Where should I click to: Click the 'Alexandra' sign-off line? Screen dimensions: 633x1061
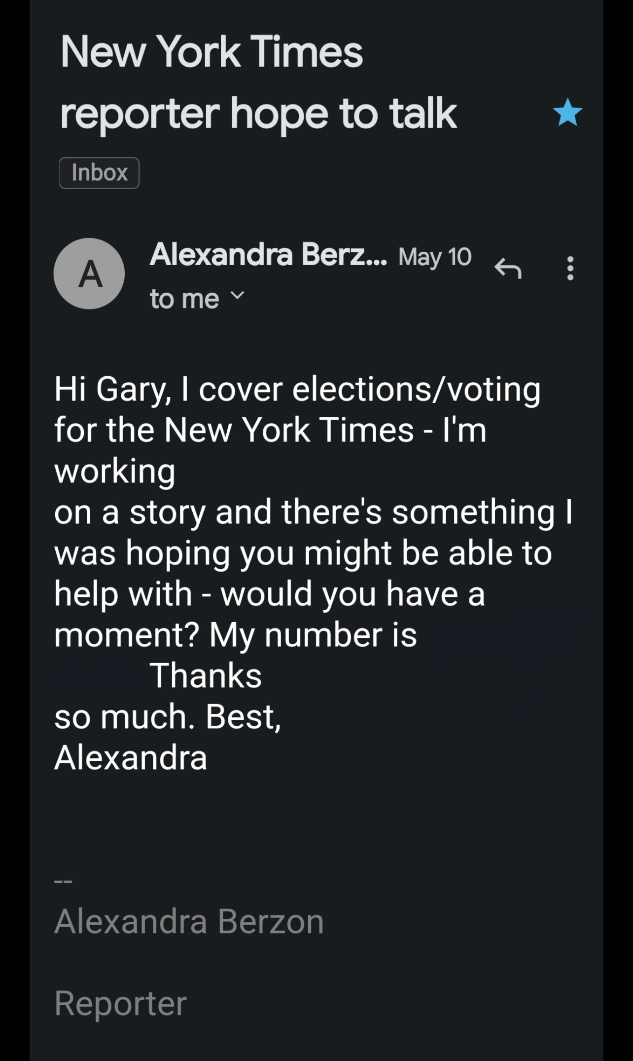pos(131,757)
